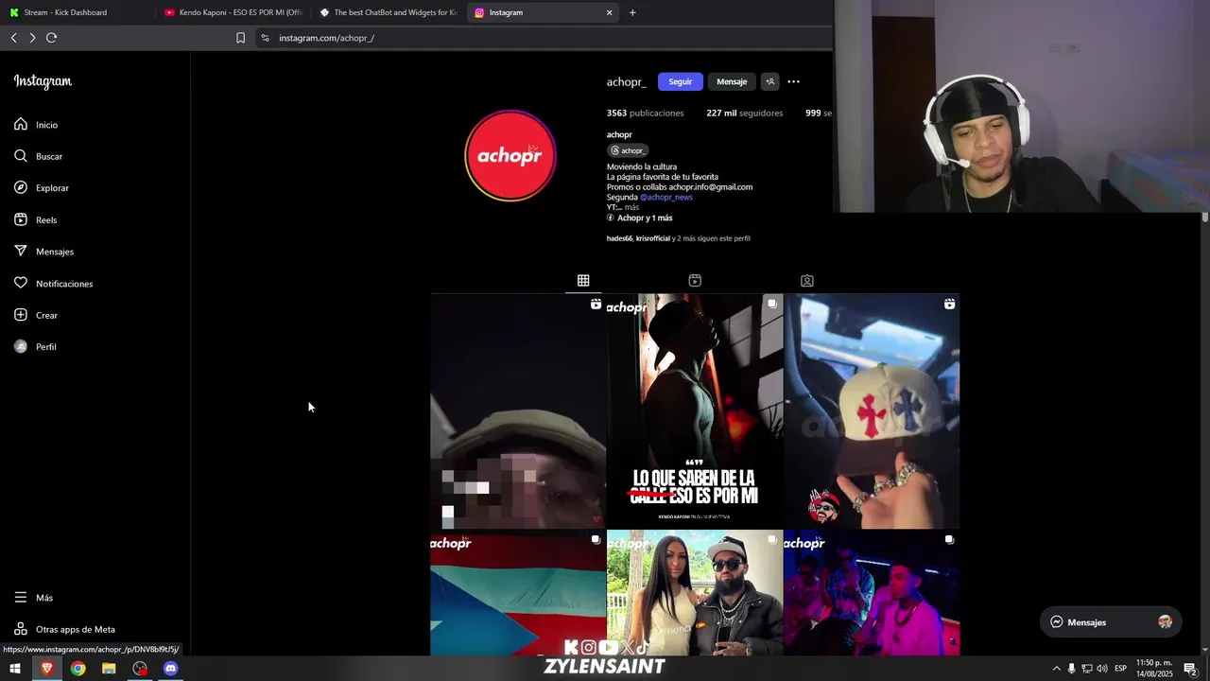The width and height of the screenshot is (1210, 681).
Task: View the 227 mil seguidores list
Action: coord(745,113)
